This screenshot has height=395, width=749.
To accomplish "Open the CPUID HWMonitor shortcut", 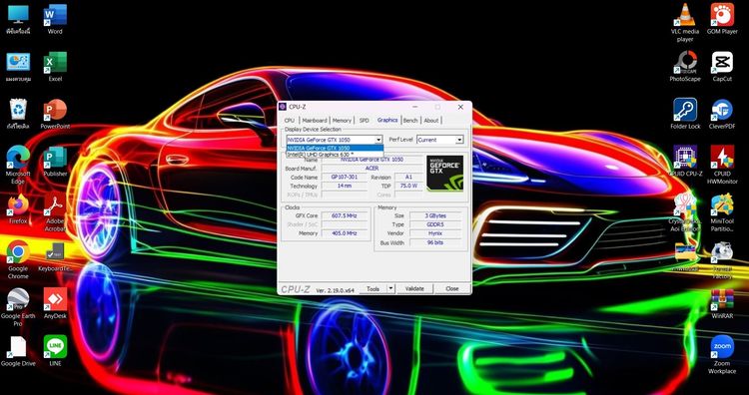I will pyautogui.click(x=722, y=165).
